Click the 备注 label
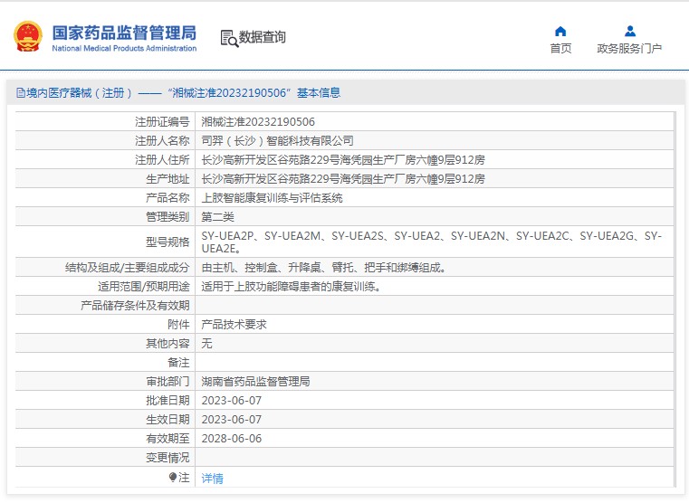Image resolution: width=689 pixels, height=503 pixels. pos(179,363)
